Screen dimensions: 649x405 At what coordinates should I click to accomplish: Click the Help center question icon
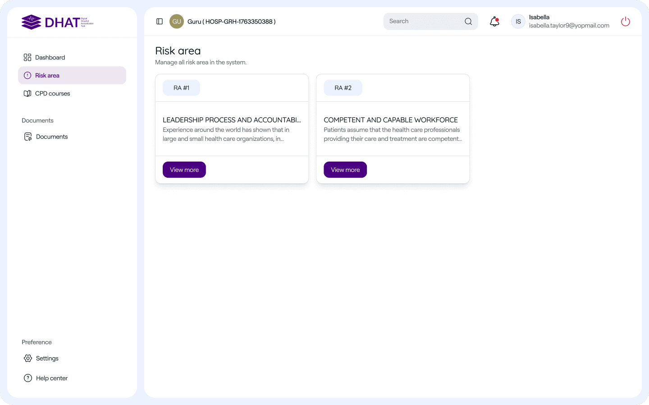click(x=28, y=378)
